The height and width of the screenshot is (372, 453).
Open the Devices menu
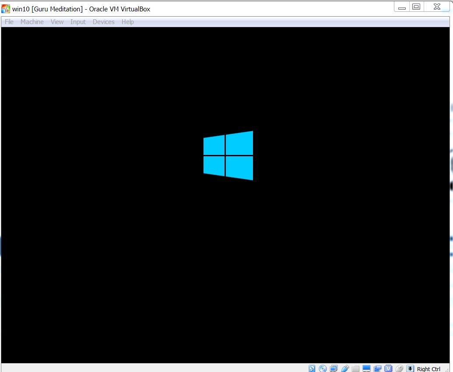pos(103,22)
